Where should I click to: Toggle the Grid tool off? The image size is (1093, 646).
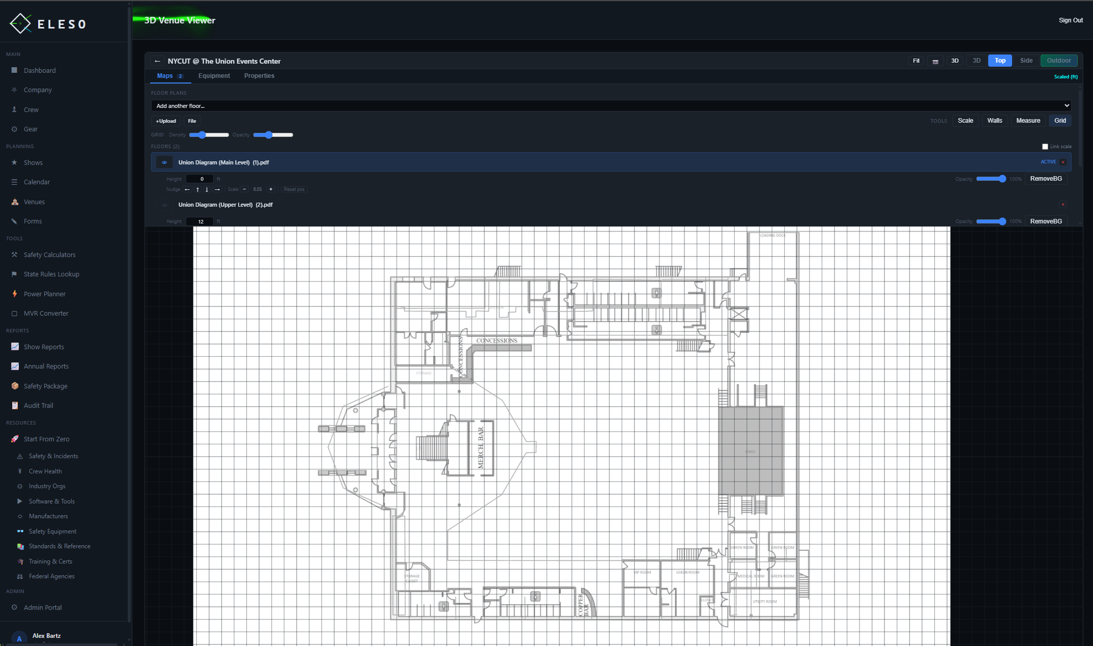pyautogui.click(x=1060, y=120)
